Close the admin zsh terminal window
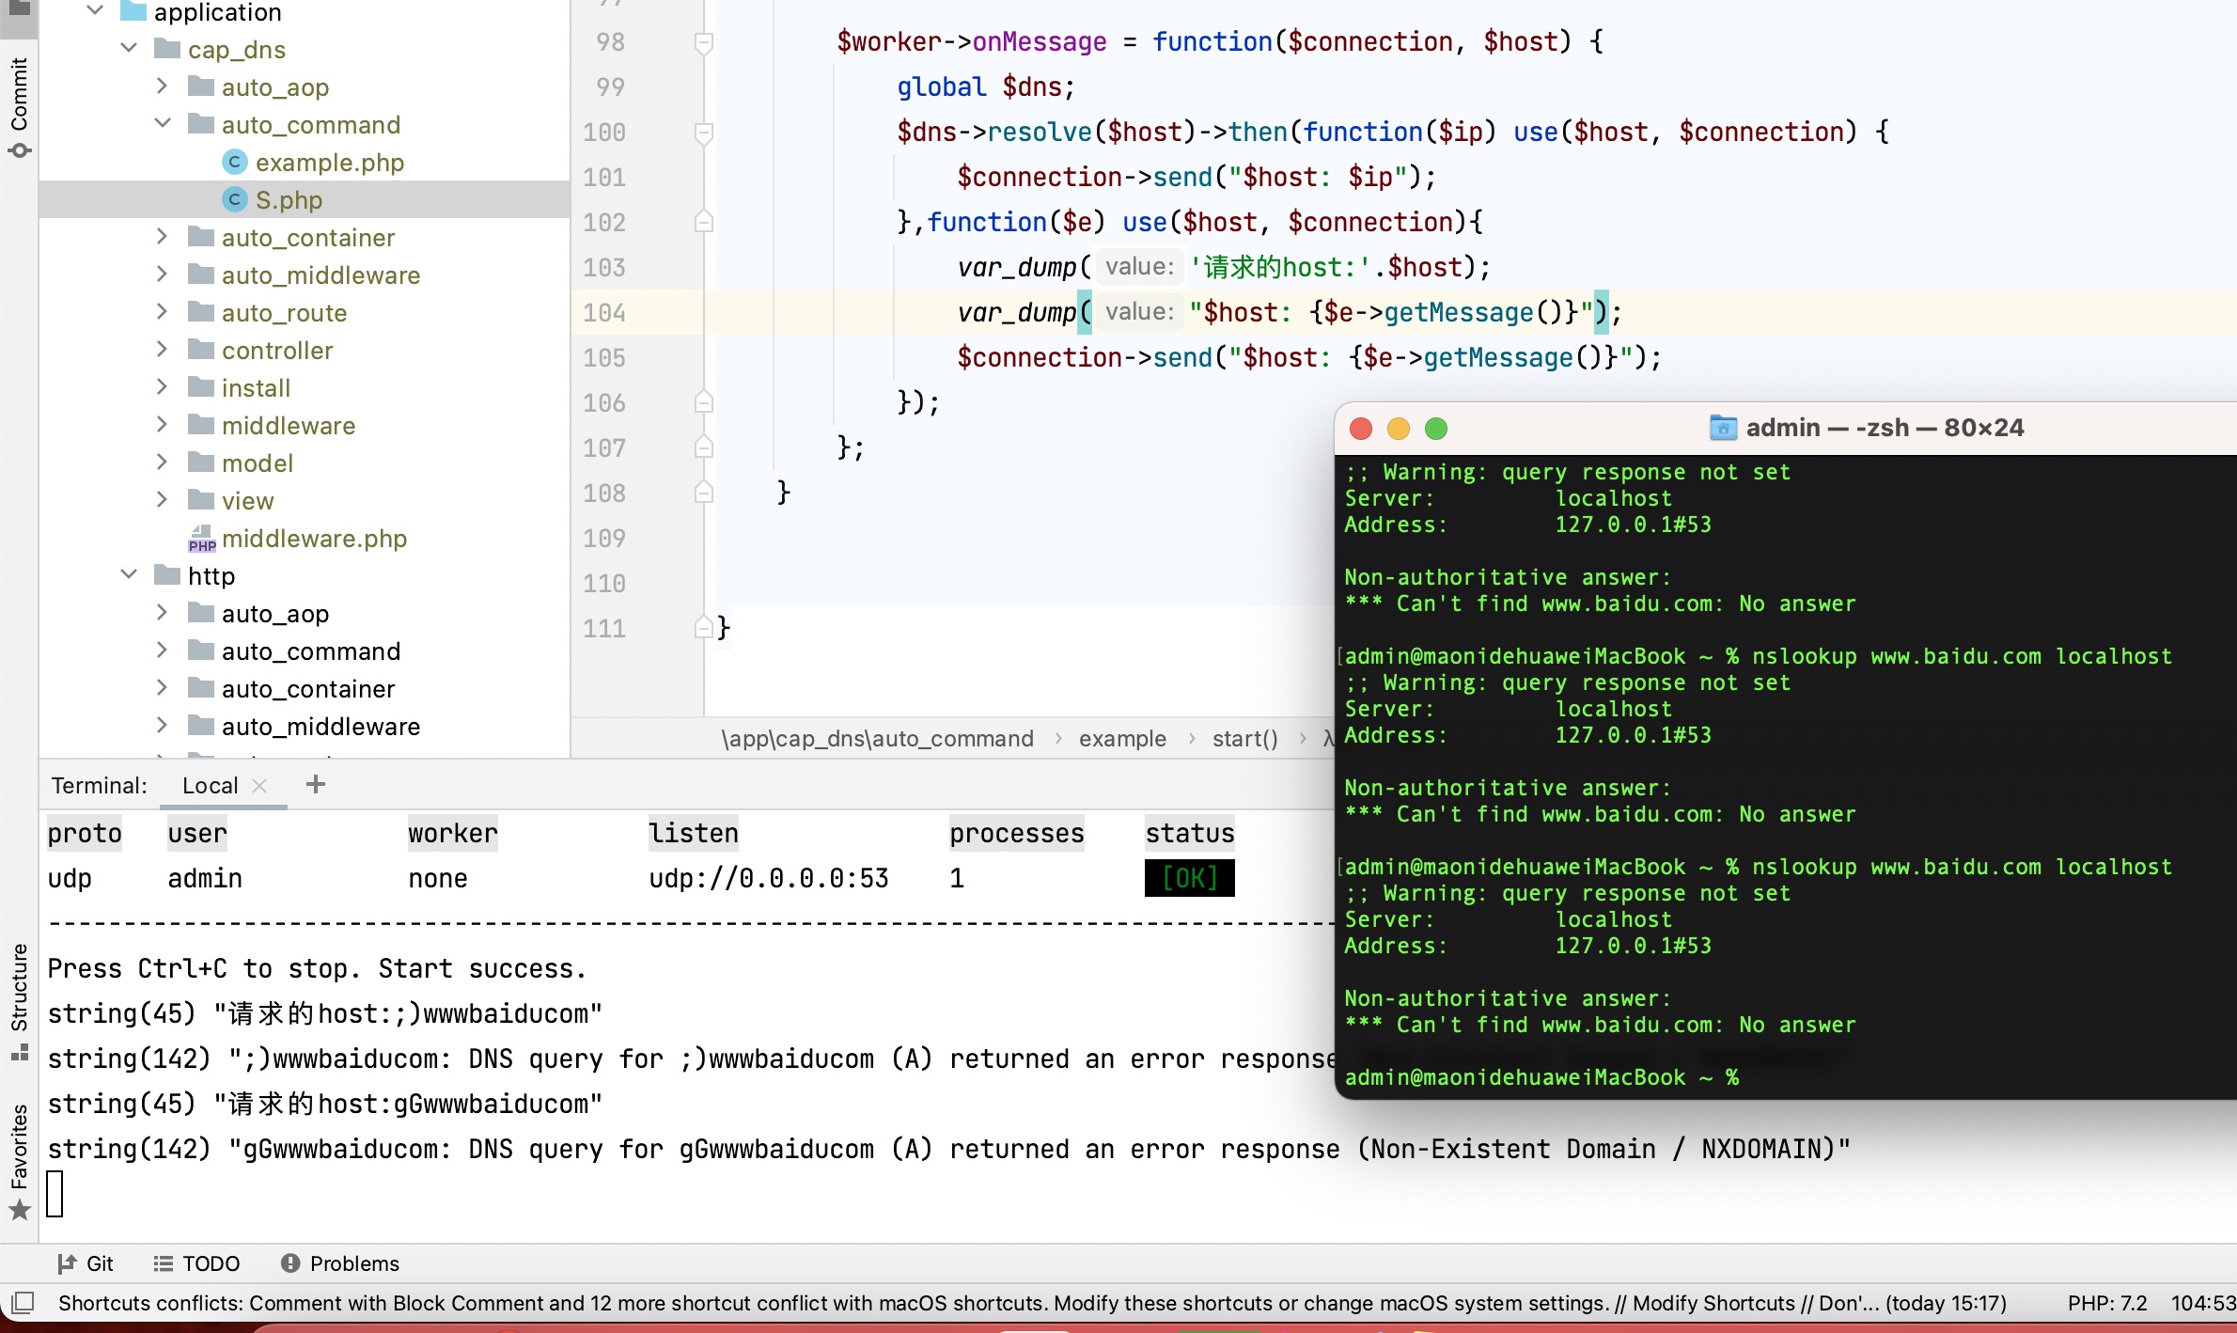This screenshot has width=2237, height=1333. pyautogui.click(x=1360, y=429)
